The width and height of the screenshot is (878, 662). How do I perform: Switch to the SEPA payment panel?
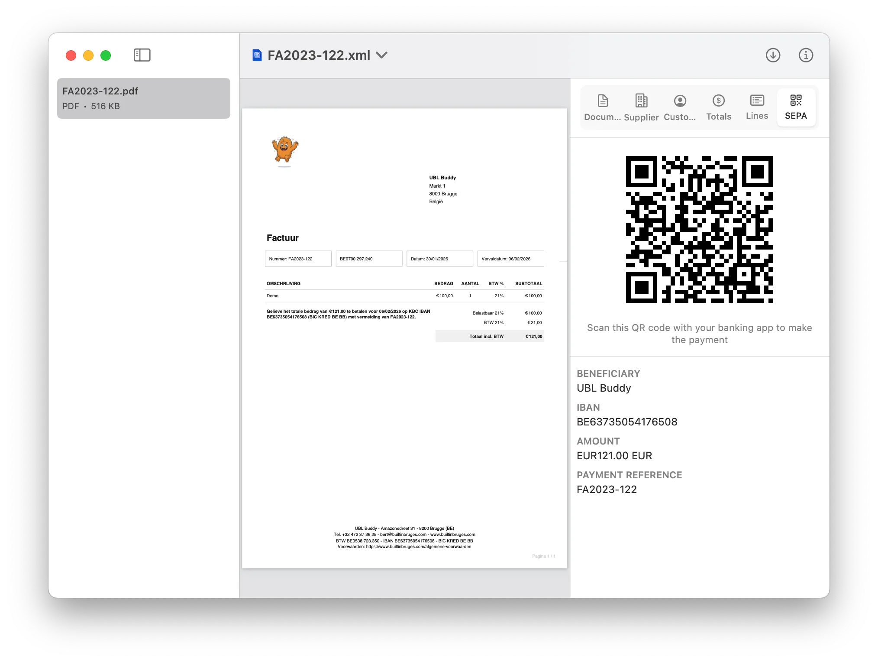tap(796, 107)
